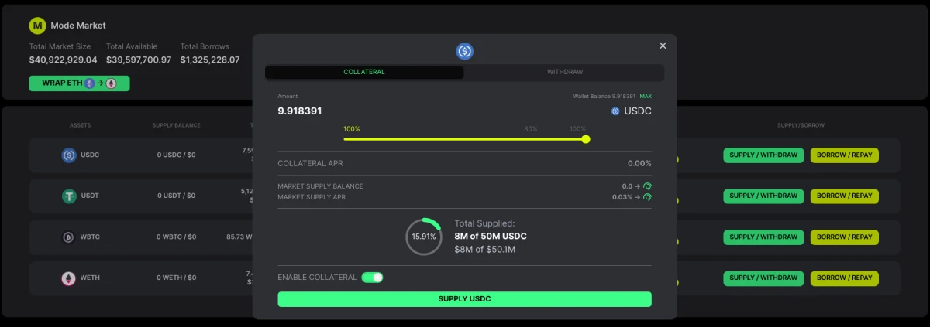Click the '0 WETH / $0' supply balance
930x327 pixels.
(177, 278)
